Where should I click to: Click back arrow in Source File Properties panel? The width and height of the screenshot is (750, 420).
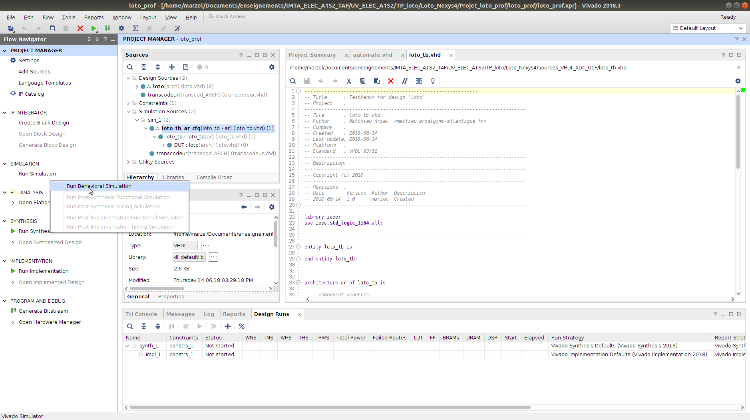(244, 207)
